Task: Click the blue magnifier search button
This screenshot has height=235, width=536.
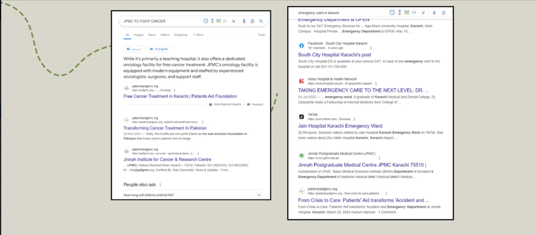Action: 261,21
